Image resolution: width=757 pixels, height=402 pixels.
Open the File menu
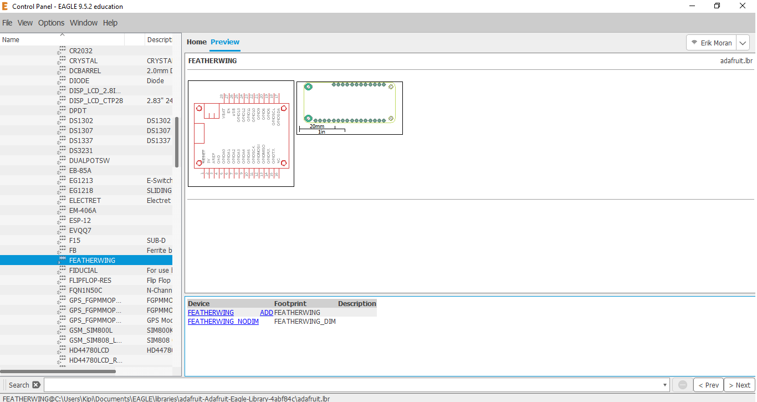click(x=7, y=23)
